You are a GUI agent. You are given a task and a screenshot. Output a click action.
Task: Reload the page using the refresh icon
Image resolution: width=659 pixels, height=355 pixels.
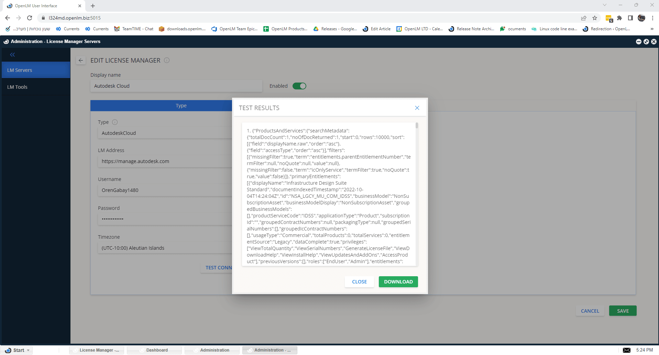point(30,18)
